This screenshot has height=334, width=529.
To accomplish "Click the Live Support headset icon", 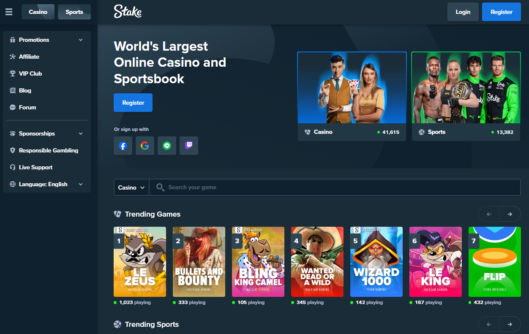I will (13, 167).
